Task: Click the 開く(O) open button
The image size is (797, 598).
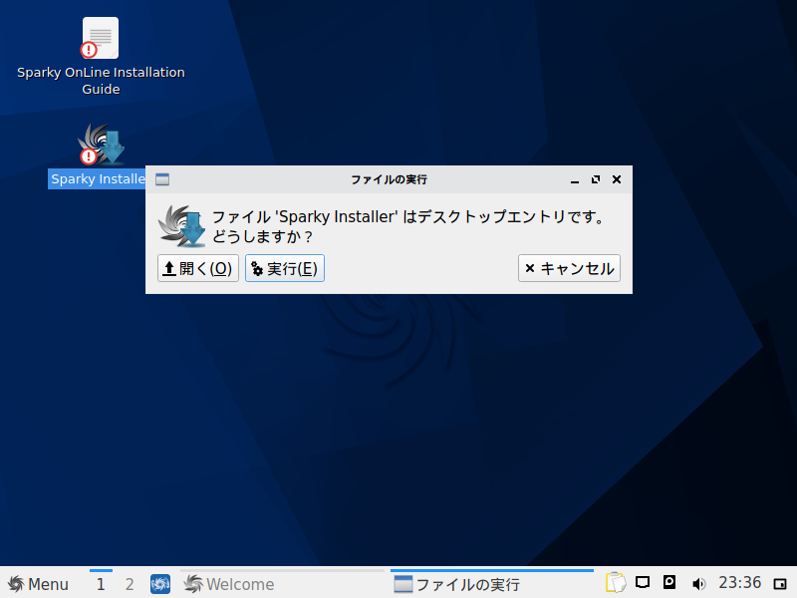Action: 198,268
